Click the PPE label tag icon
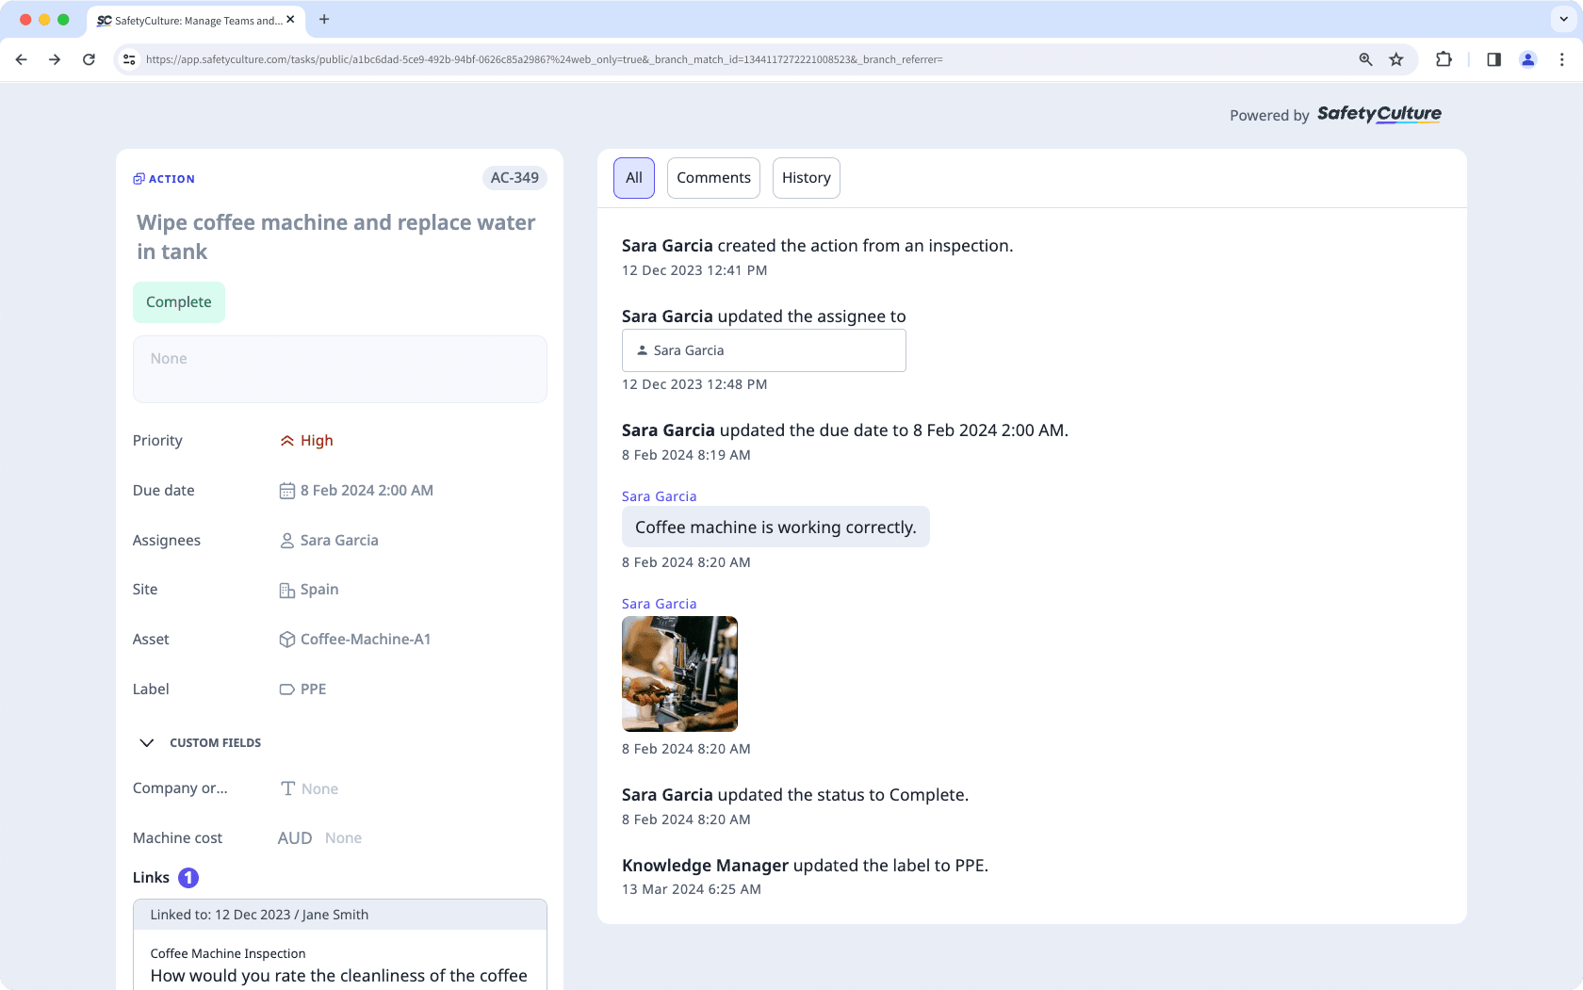Image resolution: width=1583 pixels, height=990 pixels. pos(287,689)
